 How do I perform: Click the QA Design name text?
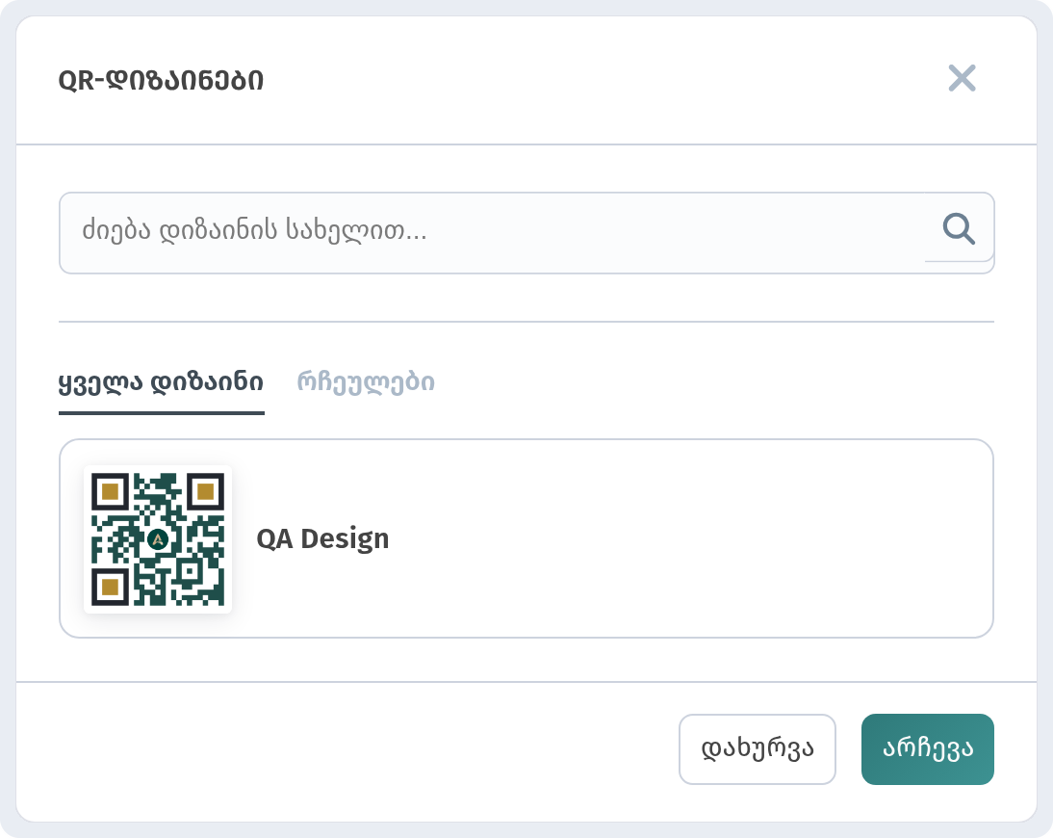[x=323, y=539]
